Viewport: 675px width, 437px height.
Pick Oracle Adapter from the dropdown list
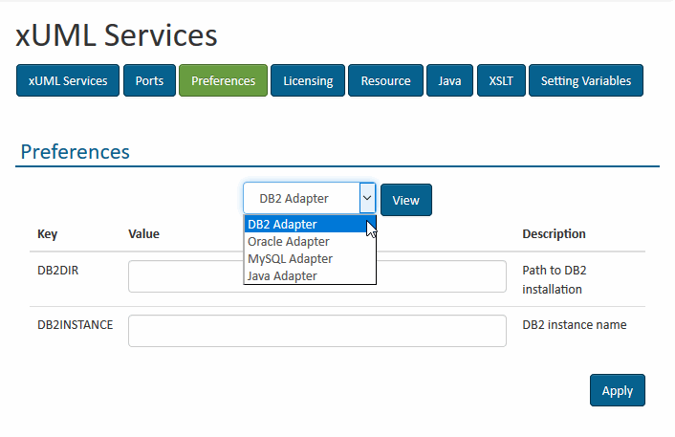(289, 242)
